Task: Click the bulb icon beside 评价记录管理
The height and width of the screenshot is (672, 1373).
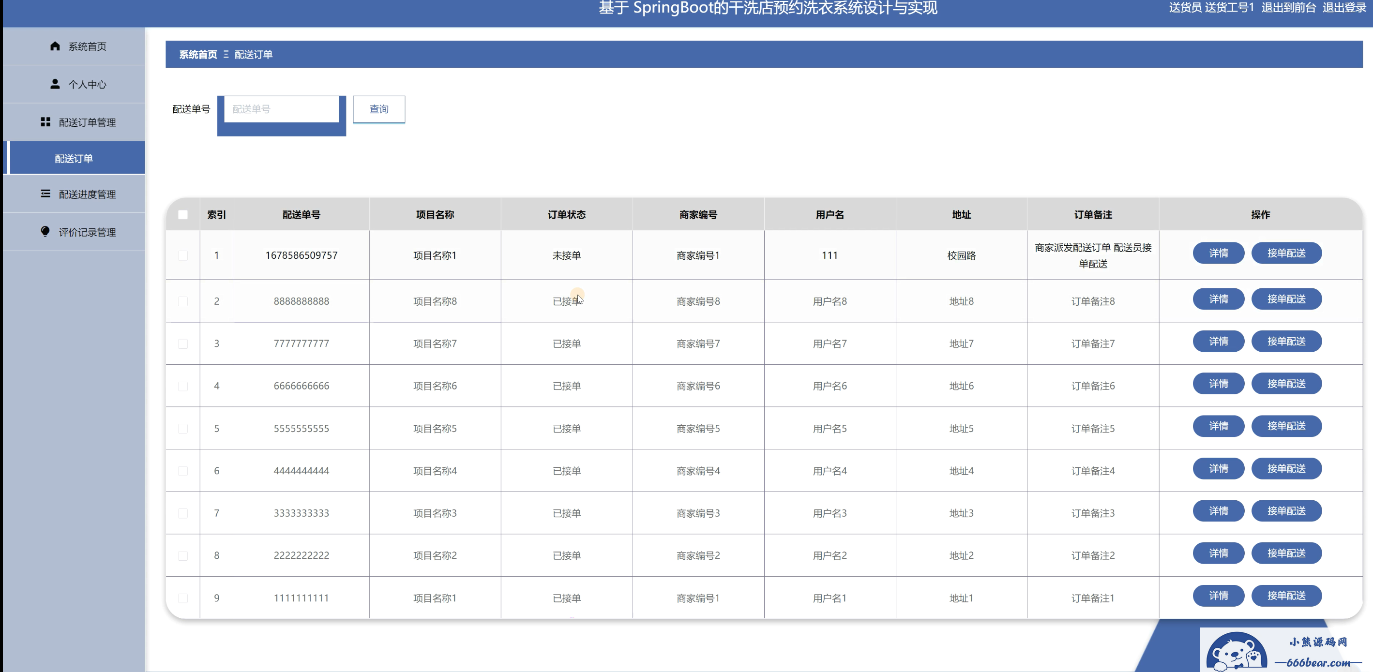Action: (x=45, y=231)
